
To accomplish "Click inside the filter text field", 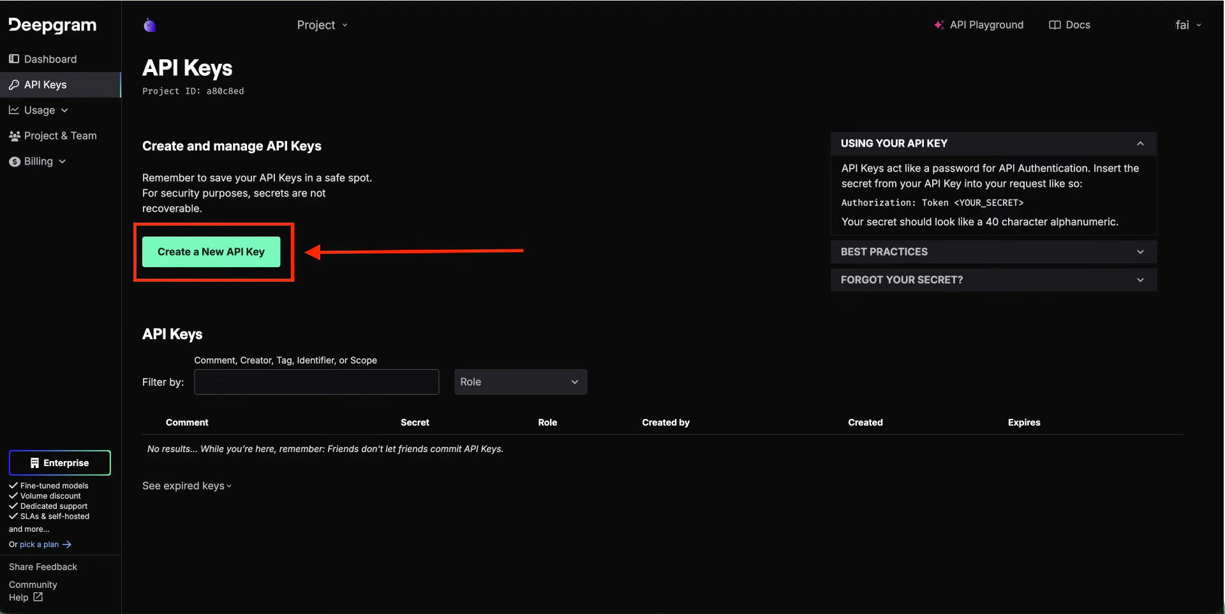I will click(316, 382).
